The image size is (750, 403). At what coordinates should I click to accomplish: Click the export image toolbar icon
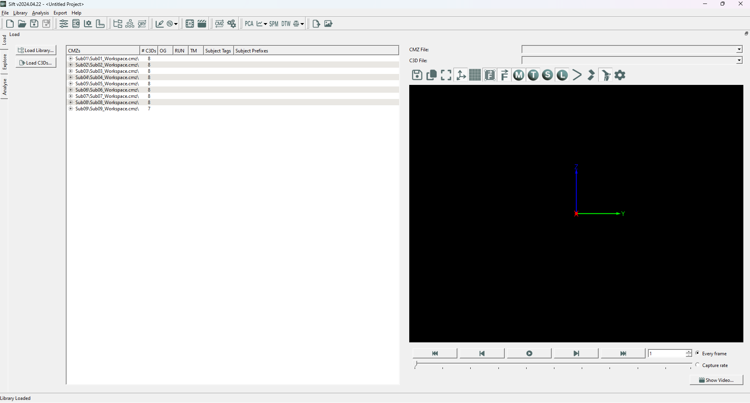coord(328,24)
